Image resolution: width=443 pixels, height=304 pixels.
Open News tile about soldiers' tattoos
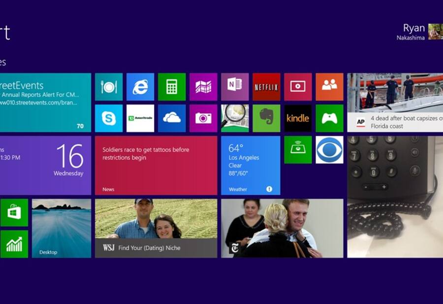tap(156, 166)
